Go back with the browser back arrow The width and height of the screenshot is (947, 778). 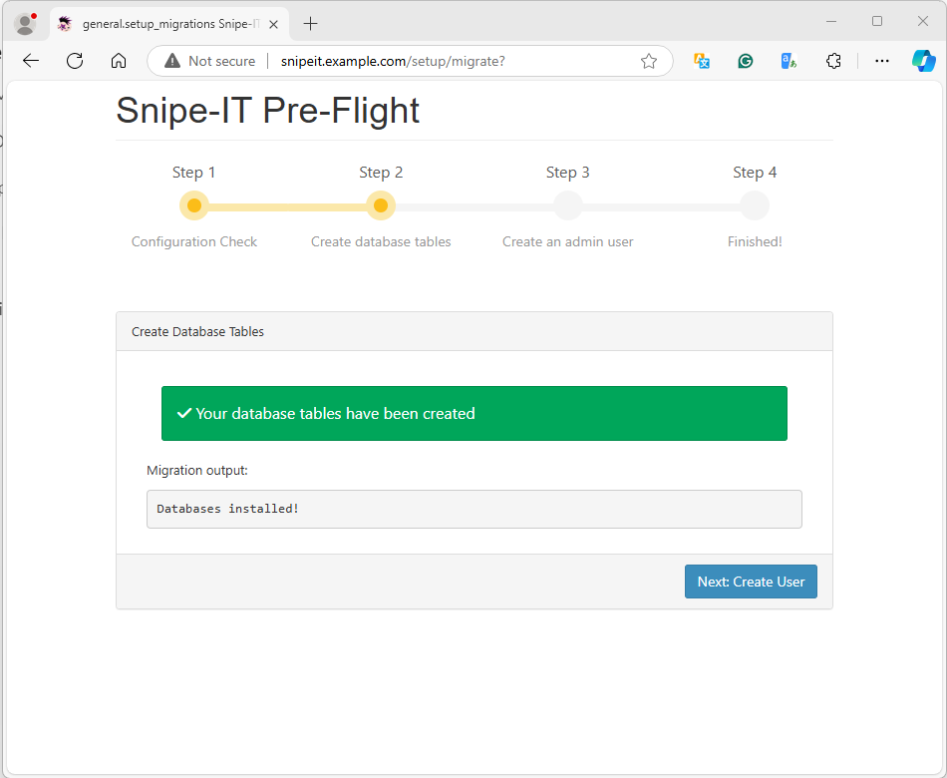31,61
